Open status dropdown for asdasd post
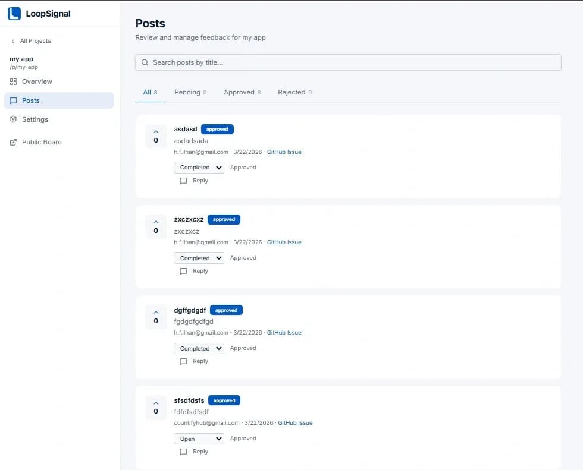The height and width of the screenshot is (470, 583). click(199, 168)
